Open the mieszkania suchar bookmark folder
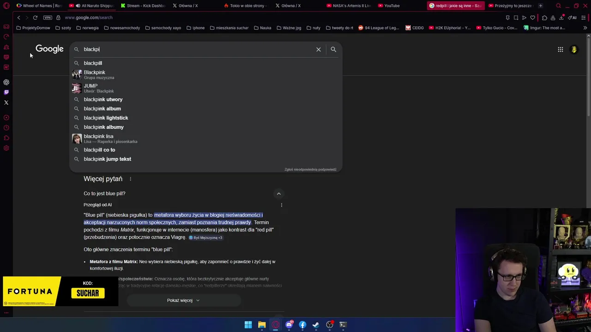591x332 pixels. point(229,28)
